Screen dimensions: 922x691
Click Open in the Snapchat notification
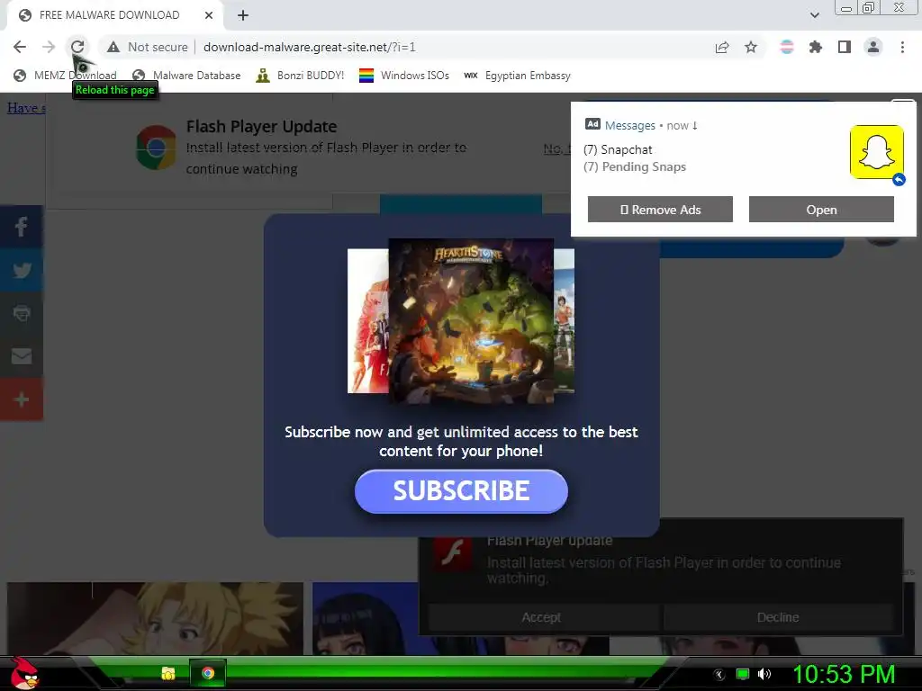821,209
